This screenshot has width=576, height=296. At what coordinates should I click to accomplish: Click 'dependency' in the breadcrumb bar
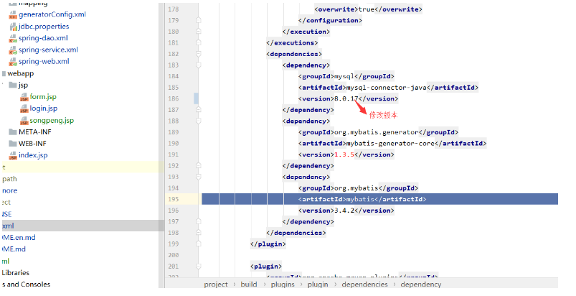coord(420,285)
